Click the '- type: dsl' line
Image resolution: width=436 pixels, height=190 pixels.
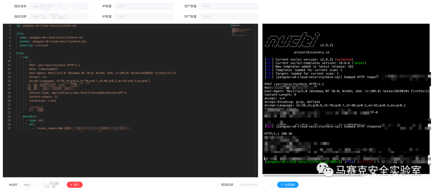35,120
